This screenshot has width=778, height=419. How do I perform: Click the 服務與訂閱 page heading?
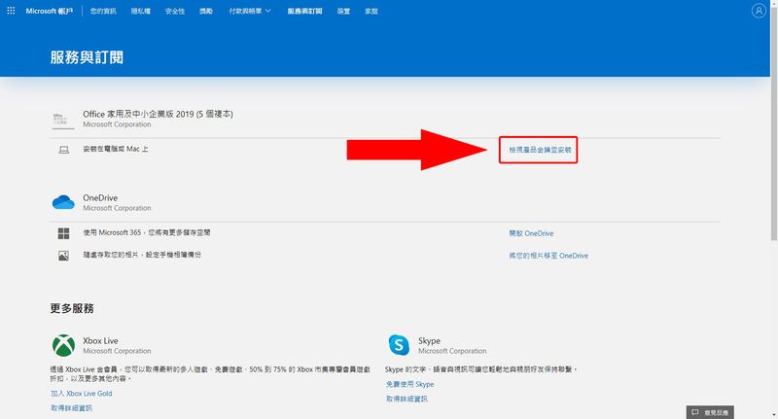click(x=87, y=57)
